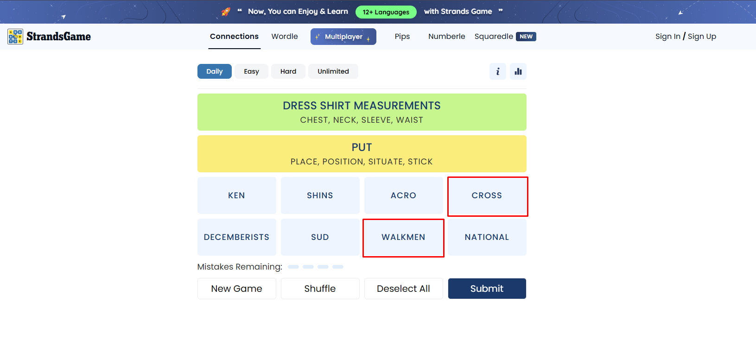Open the Connections nav item

[234, 36]
